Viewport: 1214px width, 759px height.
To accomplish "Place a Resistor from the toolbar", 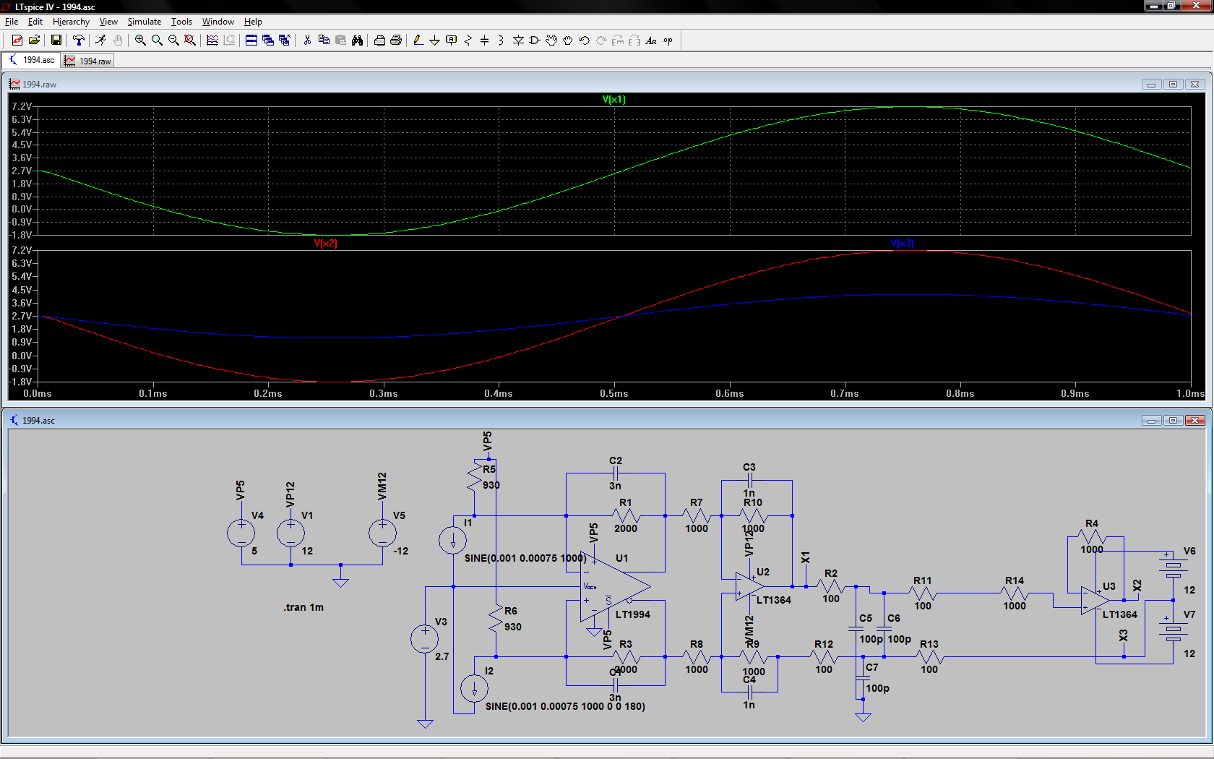I will click(x=468, y=40).
